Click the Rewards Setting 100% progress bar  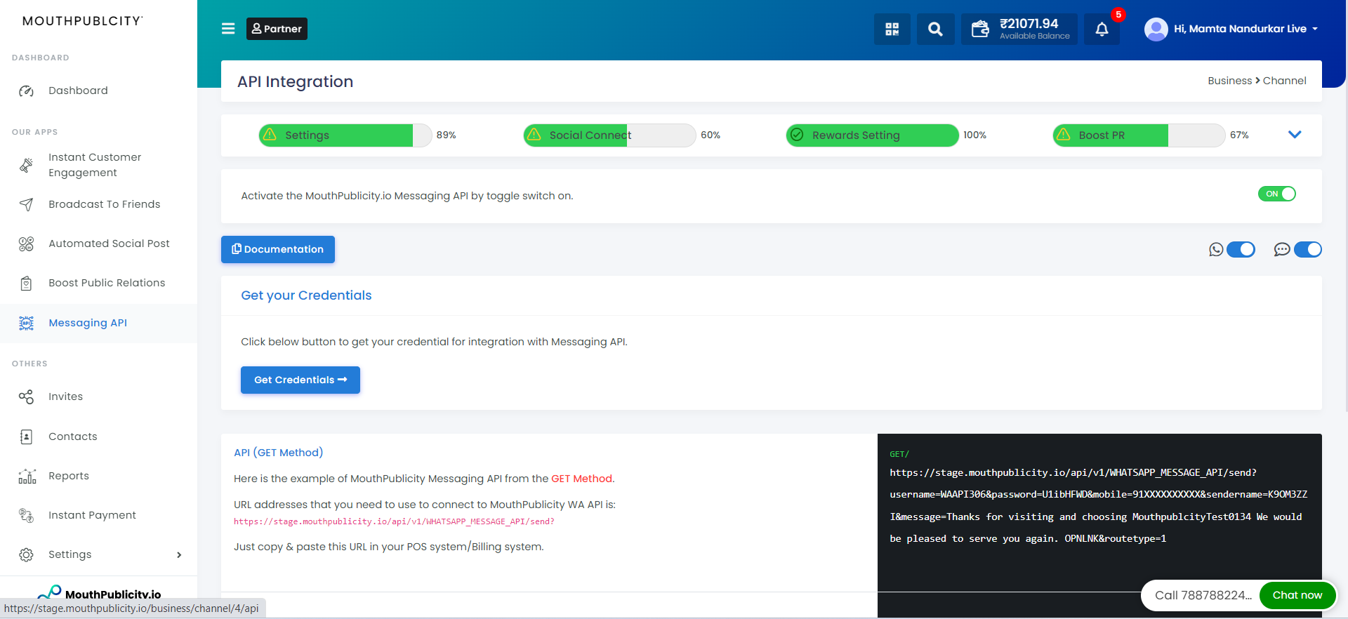(872, 135)
